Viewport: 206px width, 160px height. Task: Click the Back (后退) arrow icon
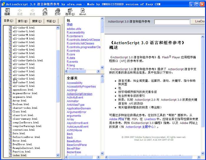point(20,10)
